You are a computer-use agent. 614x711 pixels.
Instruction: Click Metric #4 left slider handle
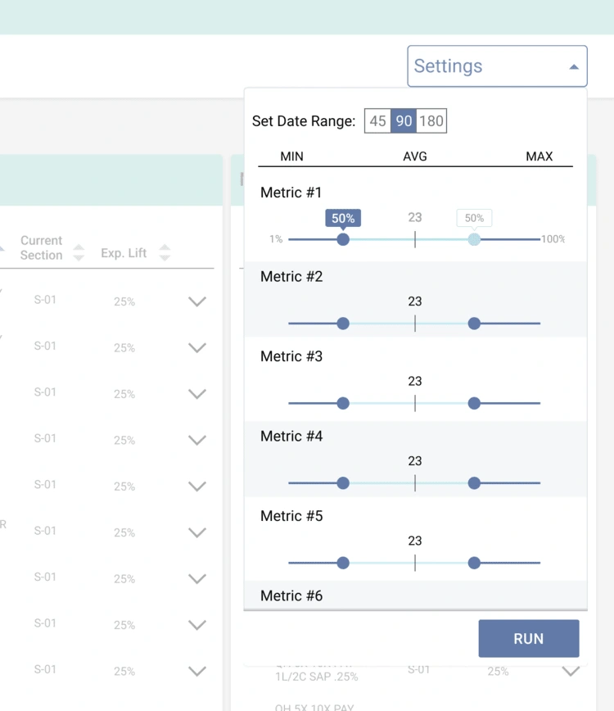coord(343,483)
